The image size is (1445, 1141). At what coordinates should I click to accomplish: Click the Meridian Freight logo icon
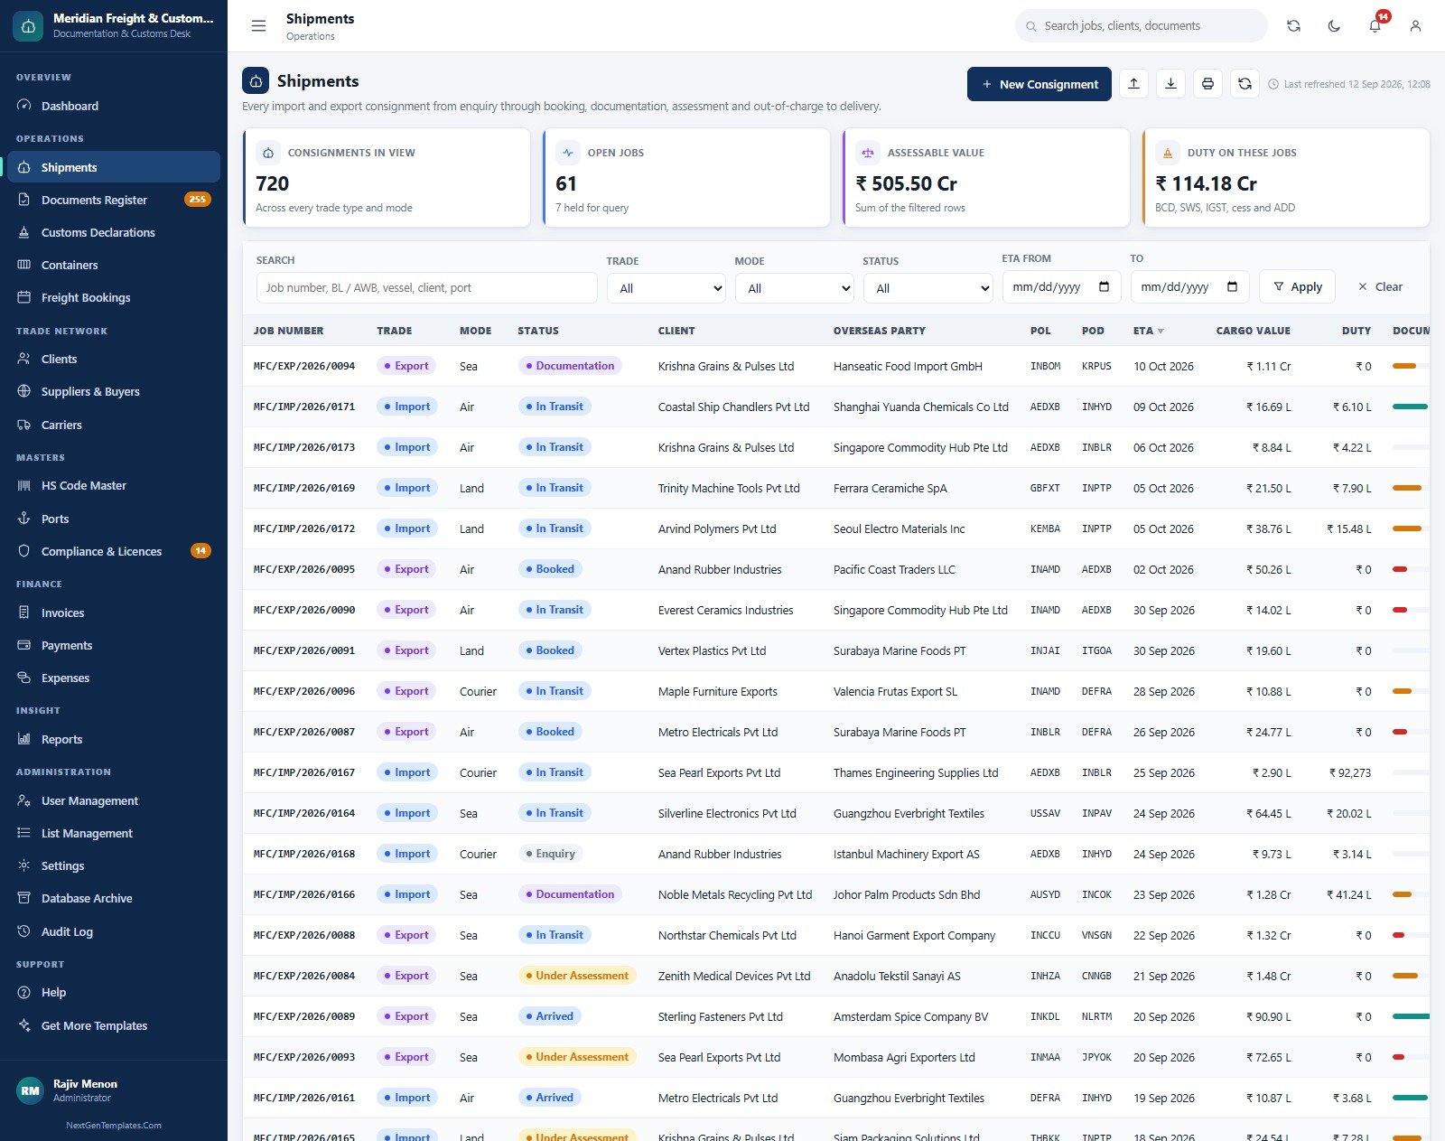coord(28,26)
